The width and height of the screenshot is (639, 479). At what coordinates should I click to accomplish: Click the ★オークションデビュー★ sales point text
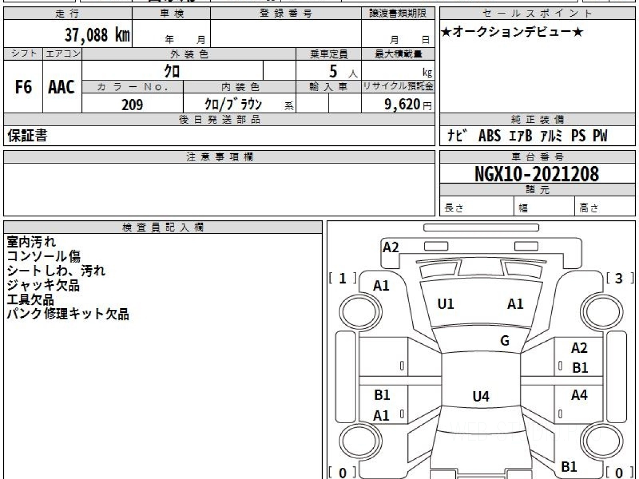click(x=512, y=32)
